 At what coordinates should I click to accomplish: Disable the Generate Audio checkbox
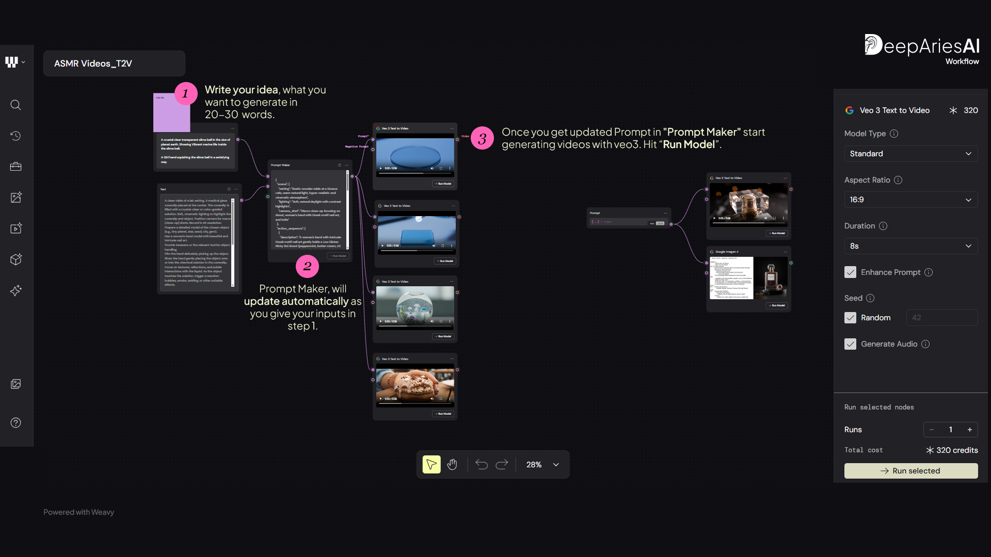click(850, 344)
